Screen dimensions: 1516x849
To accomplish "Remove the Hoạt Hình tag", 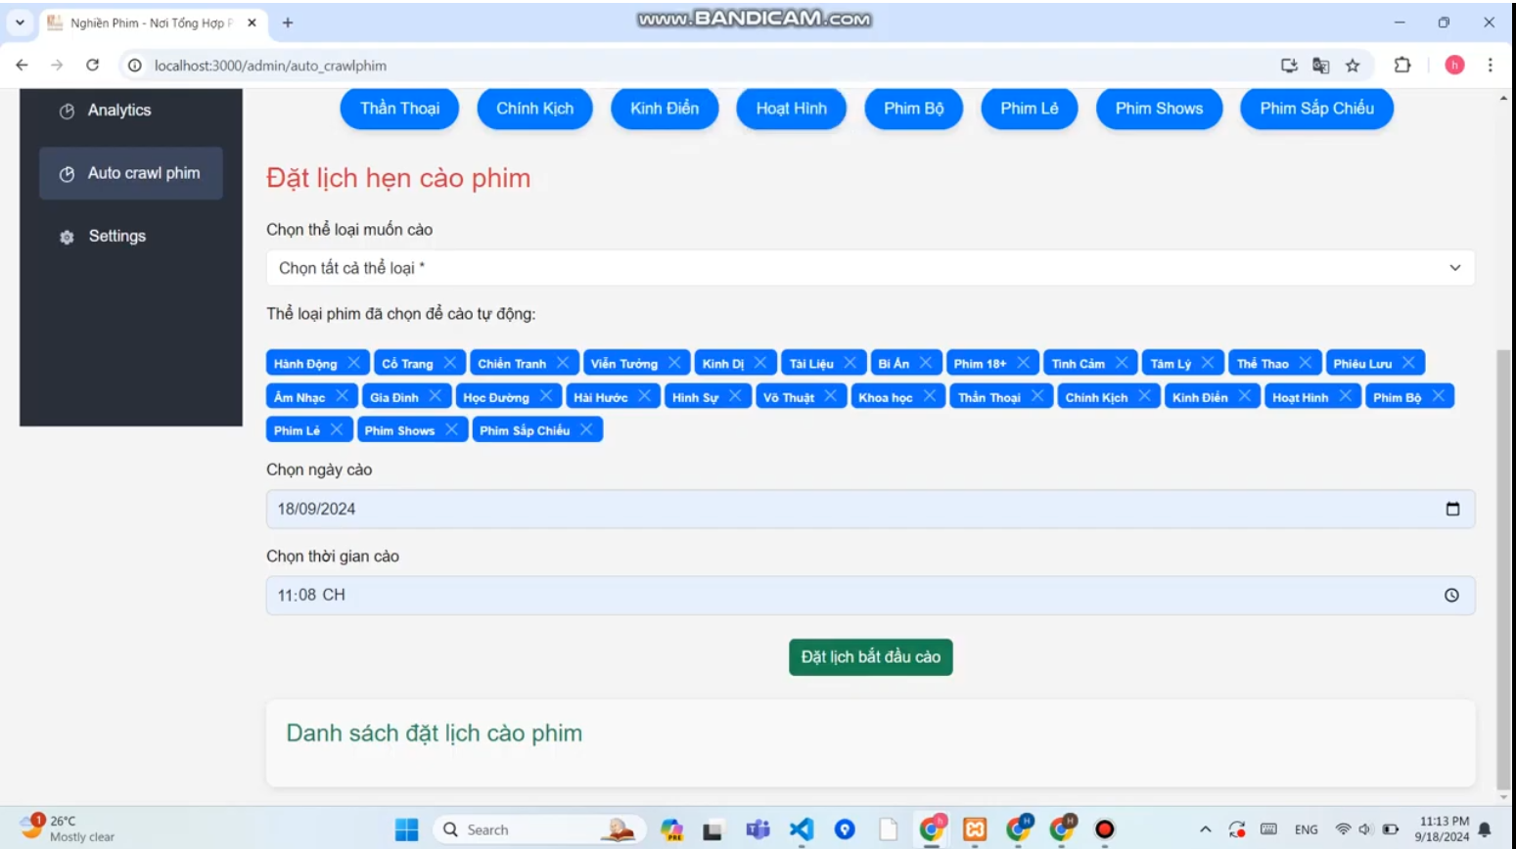I will 1346,396.
